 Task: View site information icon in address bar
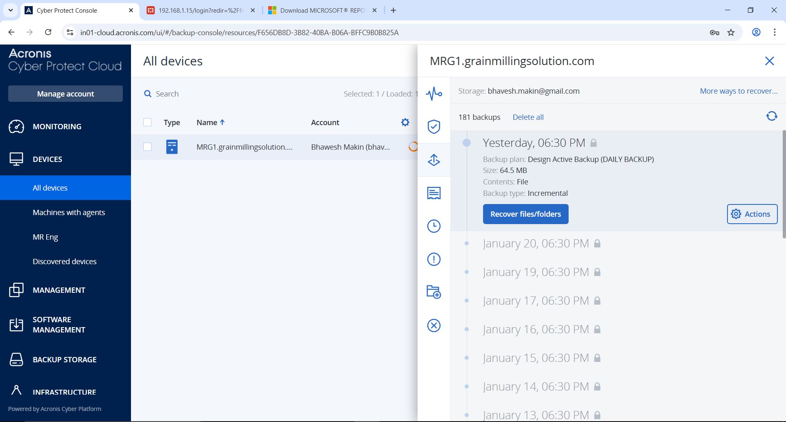coord(70,32)
